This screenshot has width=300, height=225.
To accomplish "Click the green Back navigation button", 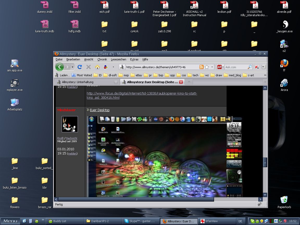I will 60,67.
